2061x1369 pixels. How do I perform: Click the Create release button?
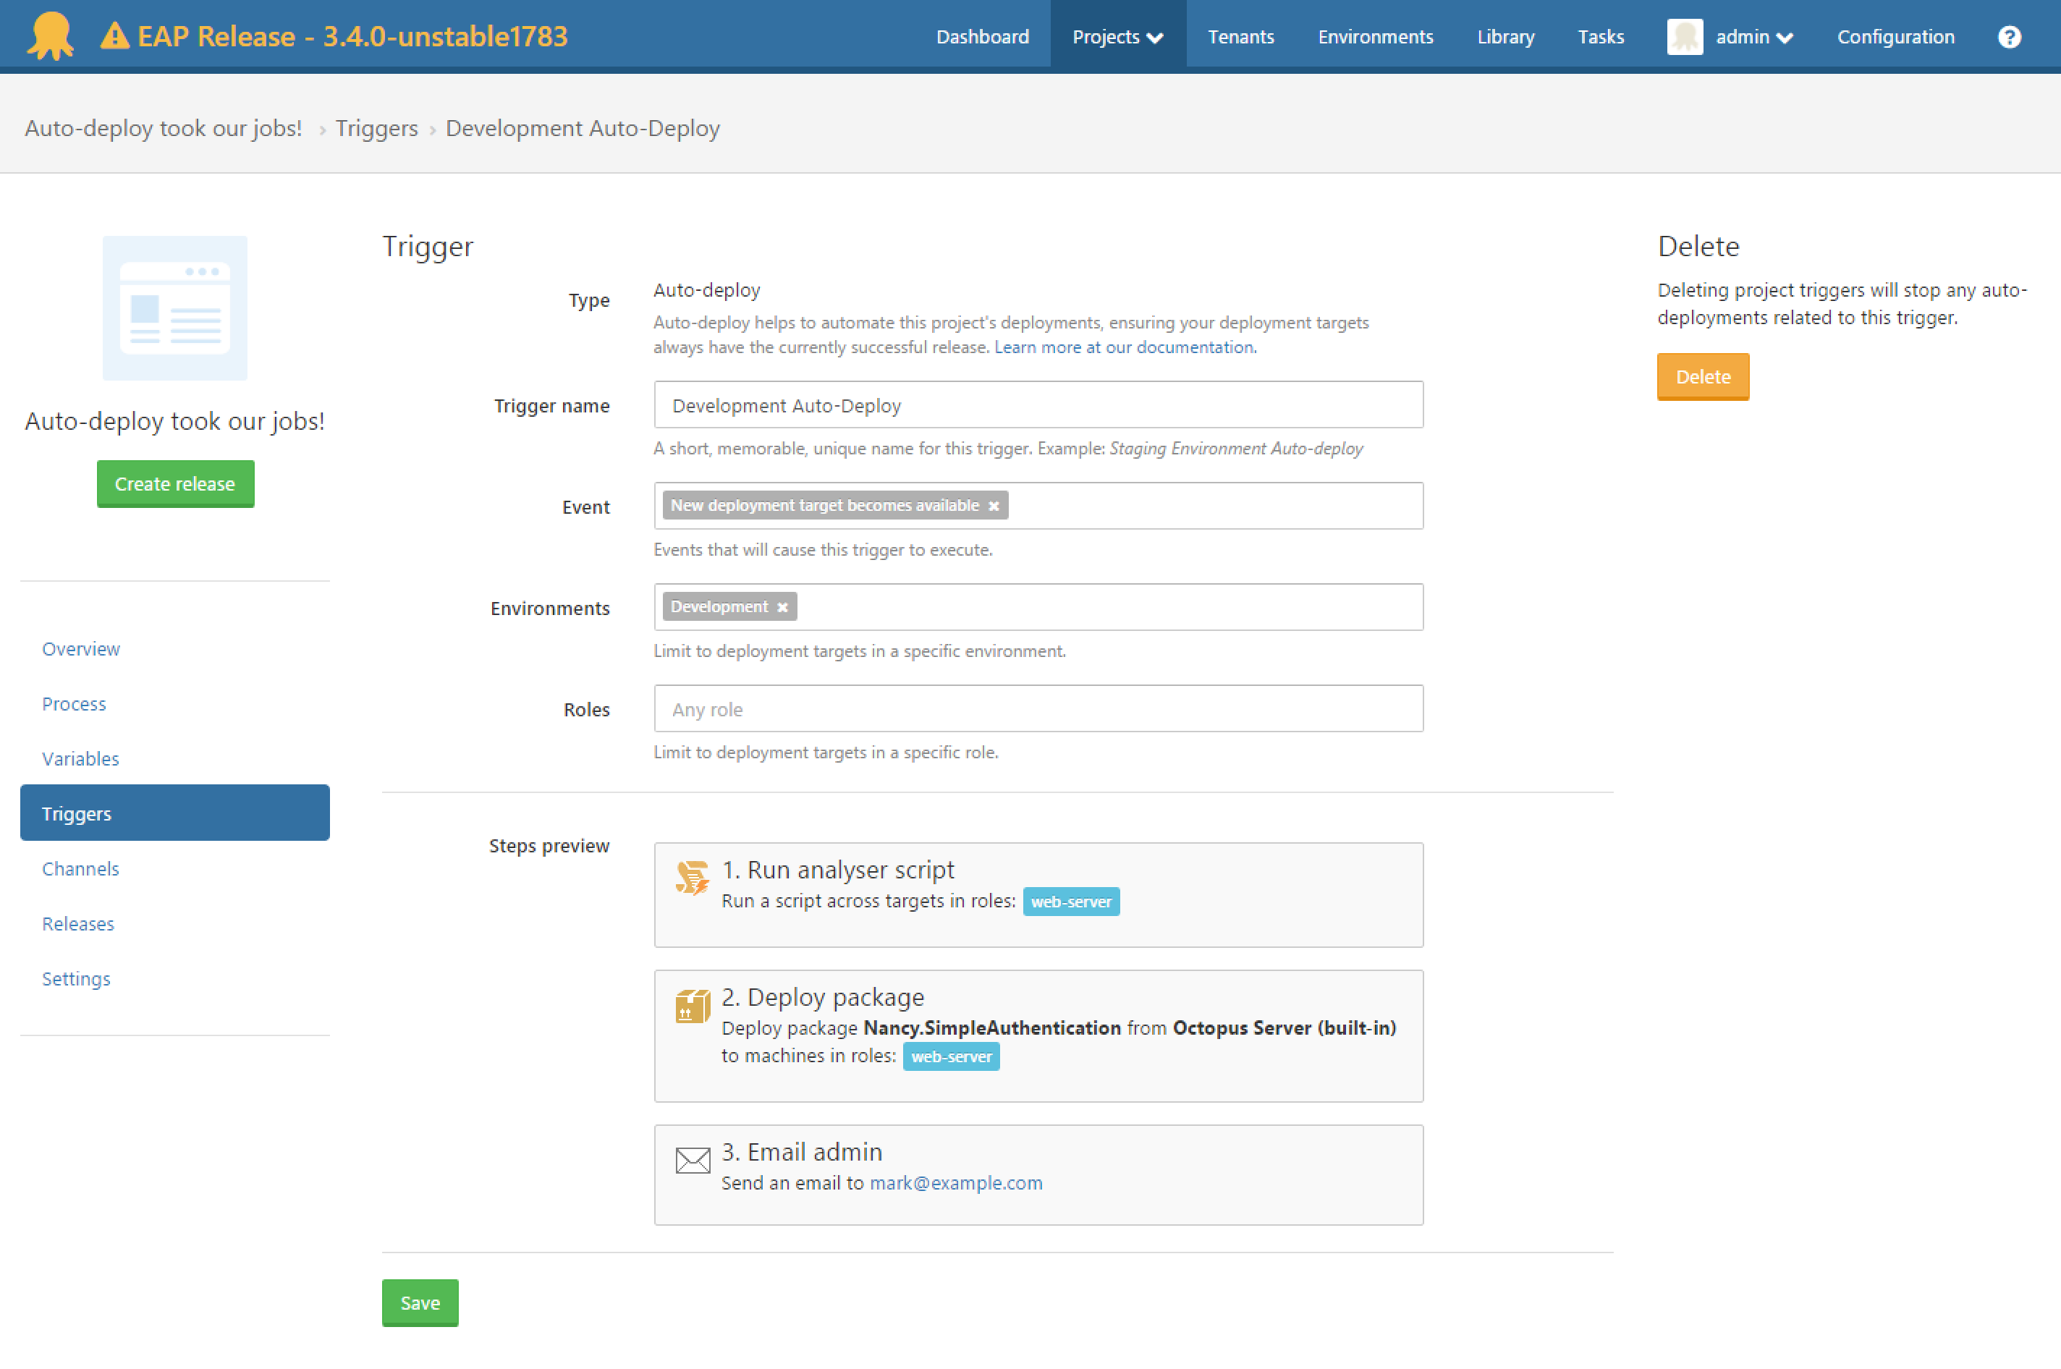click(174, 483)
